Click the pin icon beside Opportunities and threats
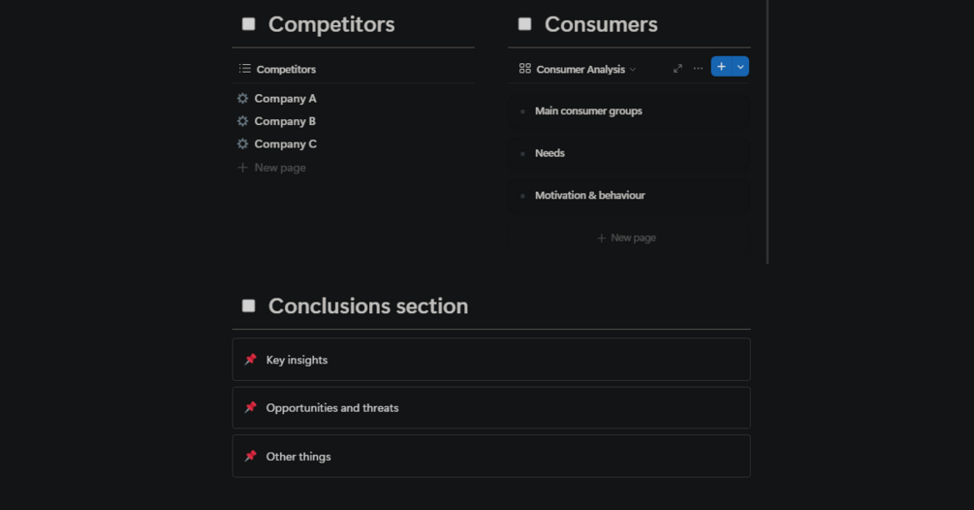Screen dimensions: 974x510 pyautogui.click(x=250, y=407)
